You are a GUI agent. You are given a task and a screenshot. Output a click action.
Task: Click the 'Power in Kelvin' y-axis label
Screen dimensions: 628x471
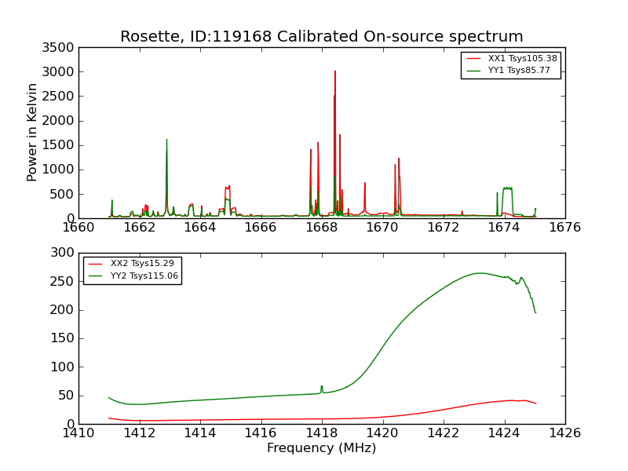[31, 133]
